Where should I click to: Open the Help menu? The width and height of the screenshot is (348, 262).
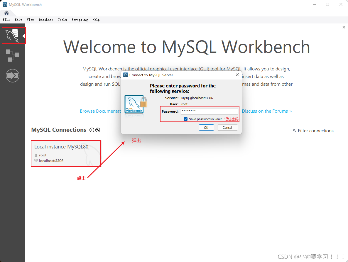(96, 20)
